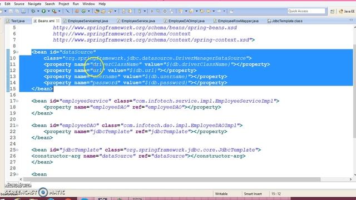Open the External Tools dropdown arrow
356x200 pixels.
coord(60,11)
